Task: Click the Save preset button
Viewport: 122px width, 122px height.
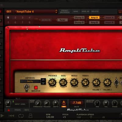Action: (76, 11)
